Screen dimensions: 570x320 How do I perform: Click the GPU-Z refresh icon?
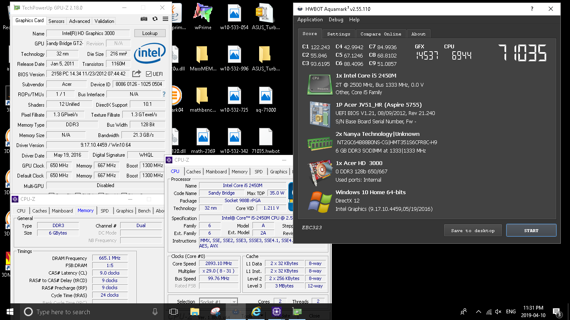point(155,19)
